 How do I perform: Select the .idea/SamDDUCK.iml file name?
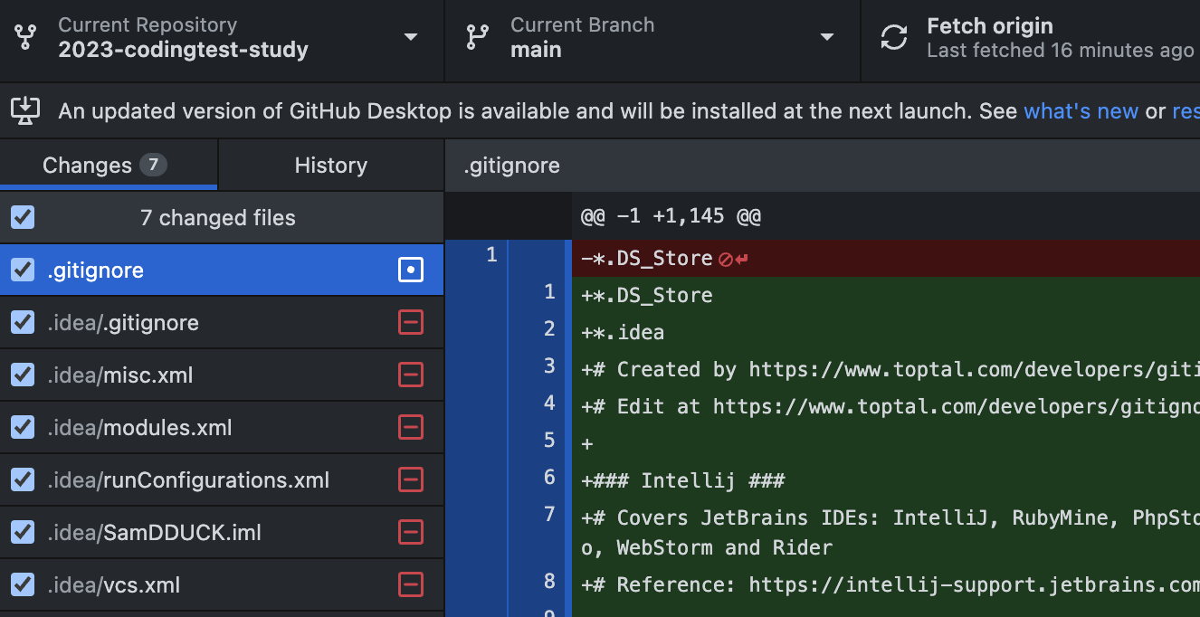point(154,533)
